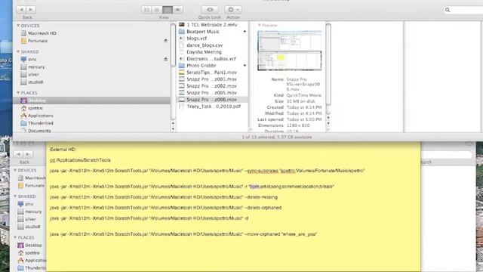Expand Beatport Music folder arrow
The height and width of the screenshot is (272, 483).
tap(245, 32)
